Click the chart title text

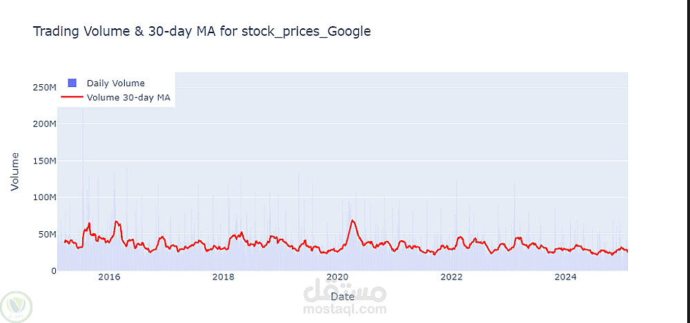point(202,31)
